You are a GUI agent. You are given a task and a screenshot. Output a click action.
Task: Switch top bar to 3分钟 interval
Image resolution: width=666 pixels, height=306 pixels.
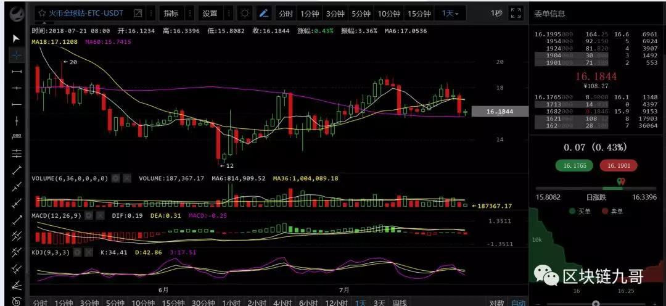click(335, 14)
